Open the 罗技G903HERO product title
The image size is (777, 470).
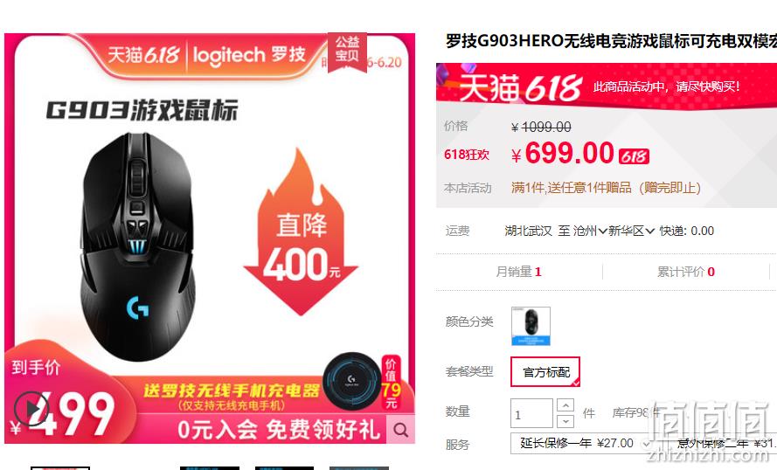tap(611, 41)
